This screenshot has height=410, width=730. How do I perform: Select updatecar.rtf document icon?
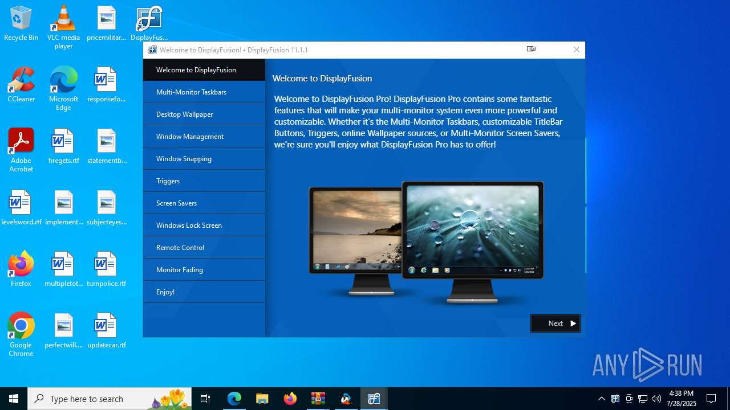106,331
